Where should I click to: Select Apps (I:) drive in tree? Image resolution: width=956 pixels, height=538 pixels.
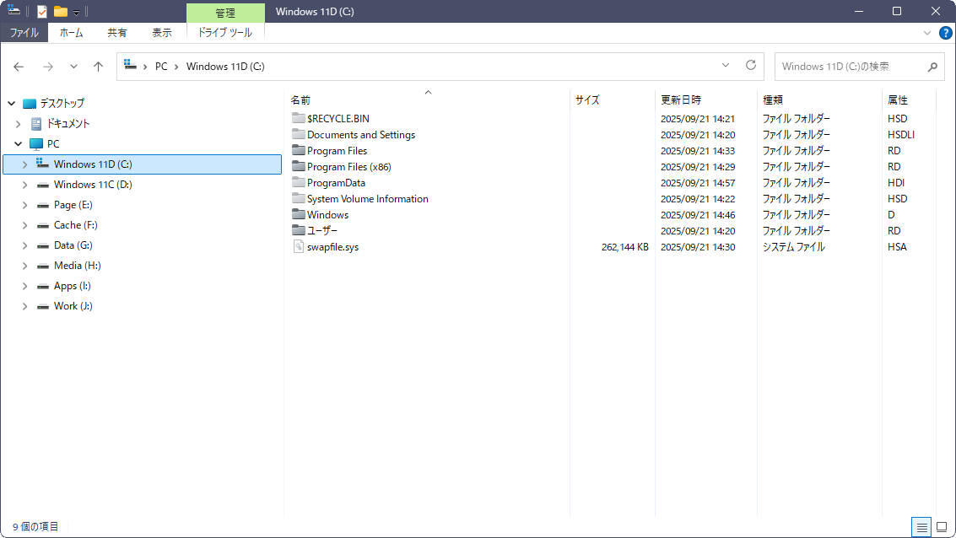tap(72, 286)
